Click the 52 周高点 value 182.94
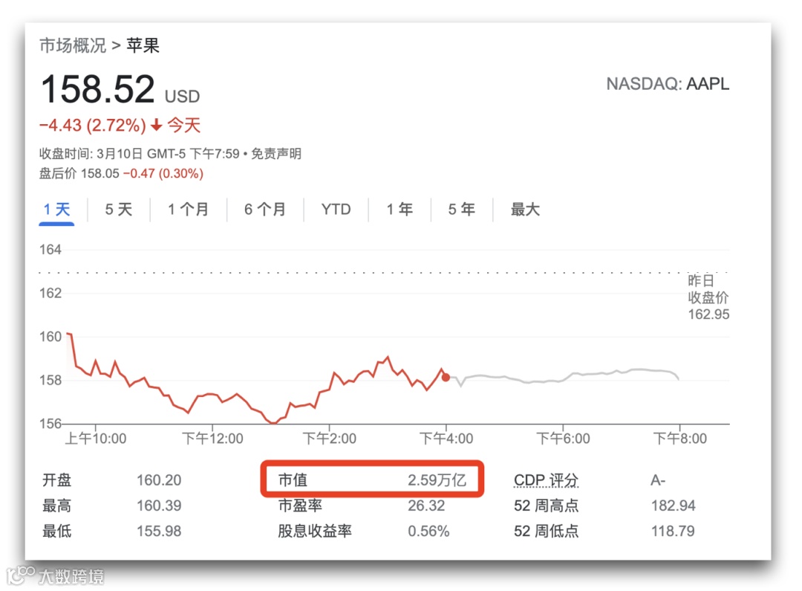Screen dimensions: 802x591 pos(673,506)
